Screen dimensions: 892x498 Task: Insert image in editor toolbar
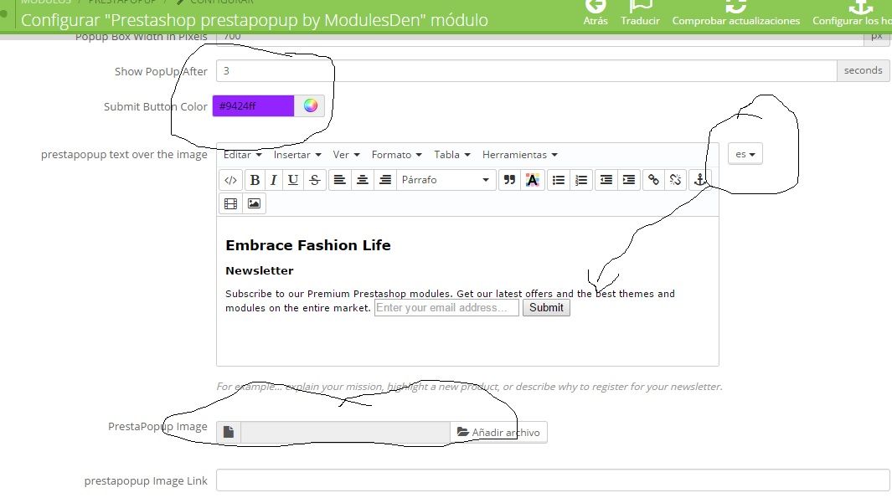[255, 203]
